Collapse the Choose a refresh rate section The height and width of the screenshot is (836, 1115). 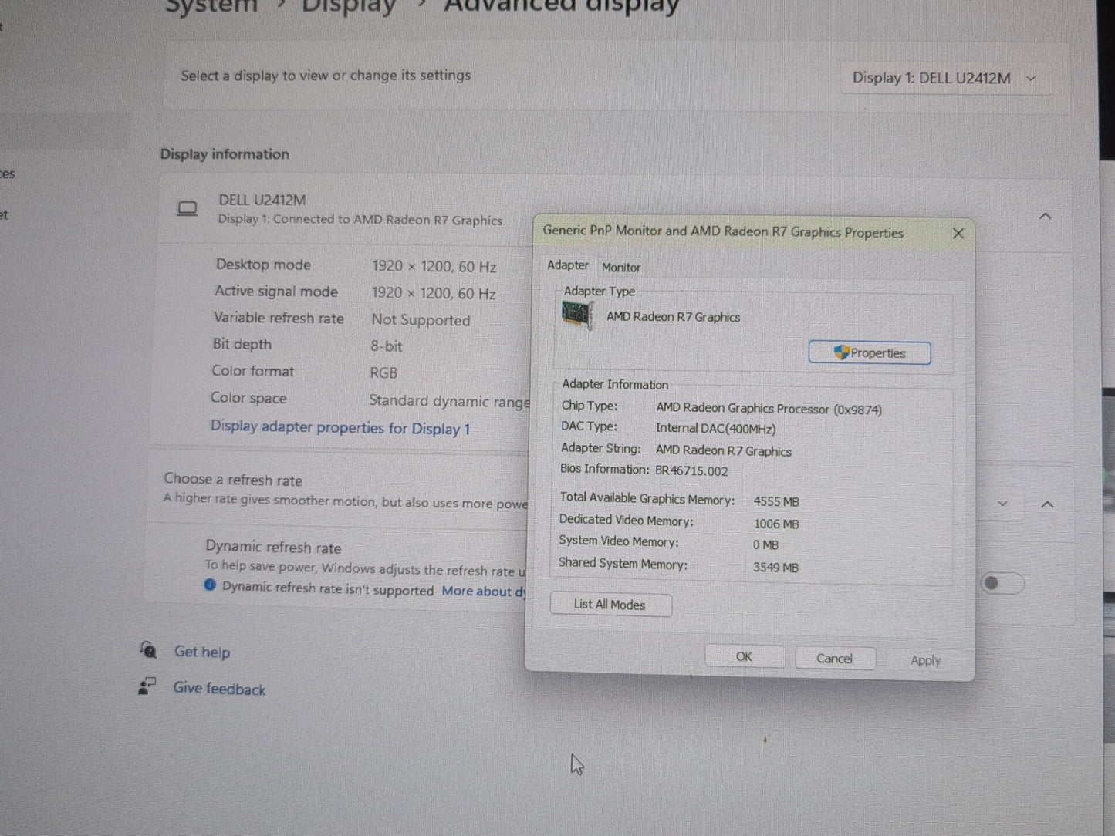pos(1047,504)
